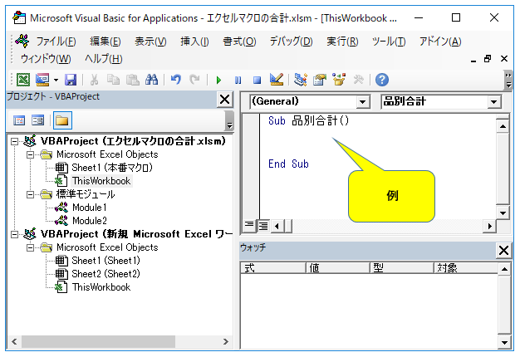Open the ツール(T) menu
Image resolution: width=520 pixels, height=357 pixels.
(x=389, y=42)
